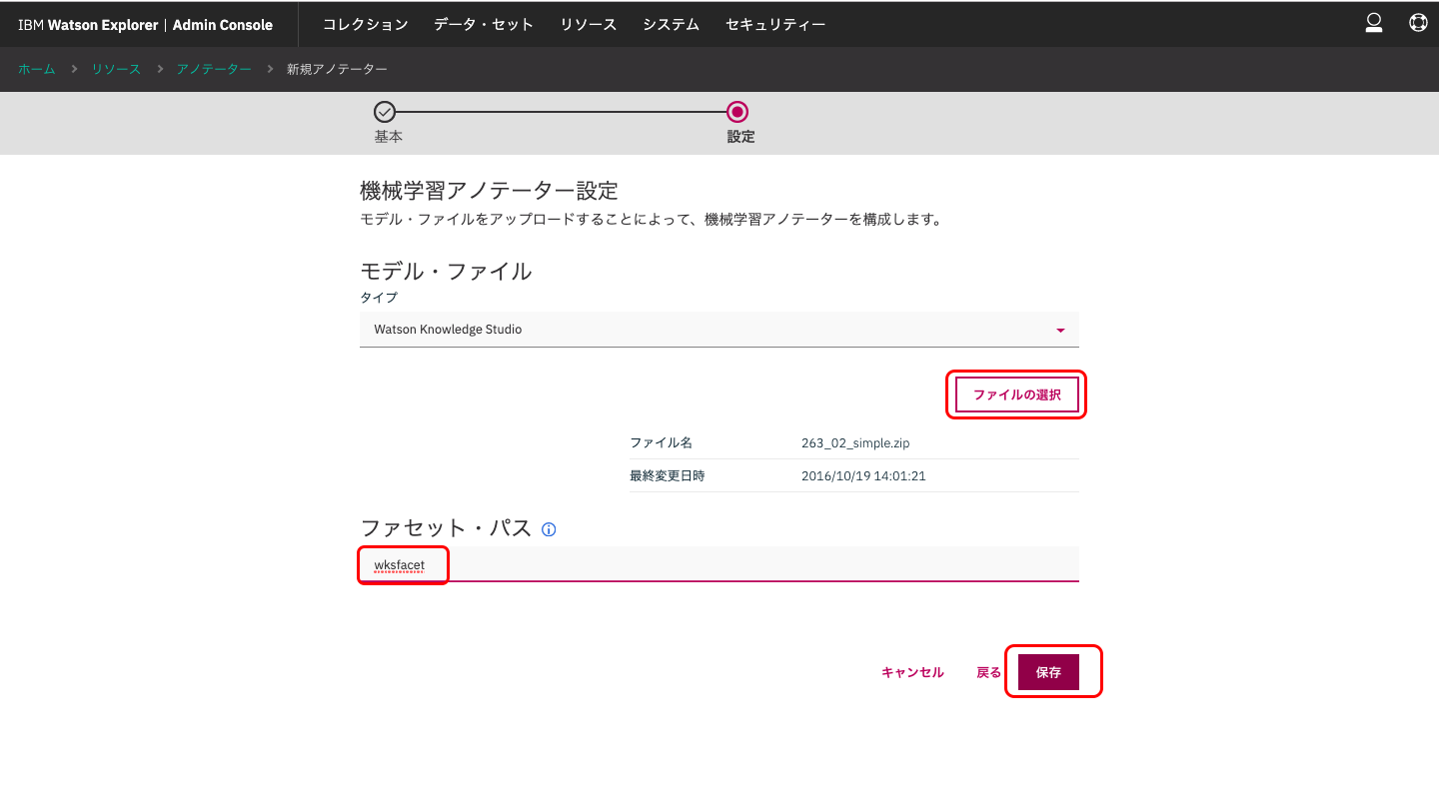The height and width of the screenshot is (790, 1439).
Task: Click the 最終変更日時 label
Action: (667, 475)
